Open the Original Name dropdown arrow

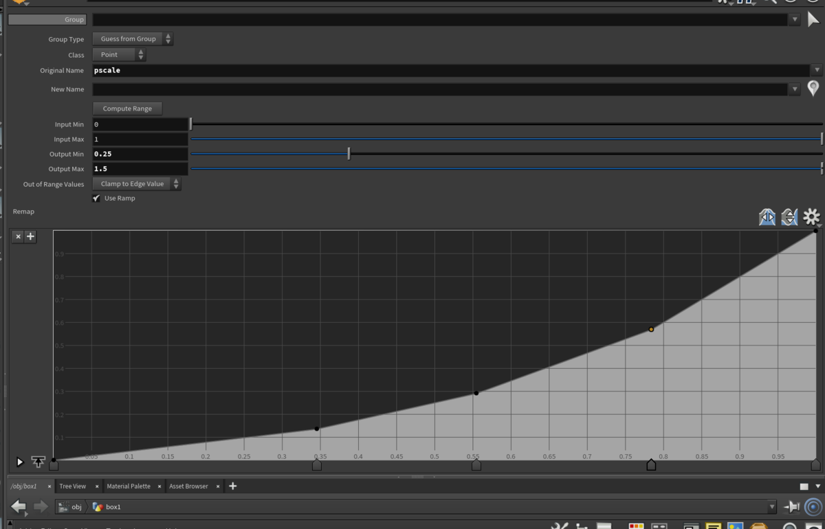coord(817,70)
